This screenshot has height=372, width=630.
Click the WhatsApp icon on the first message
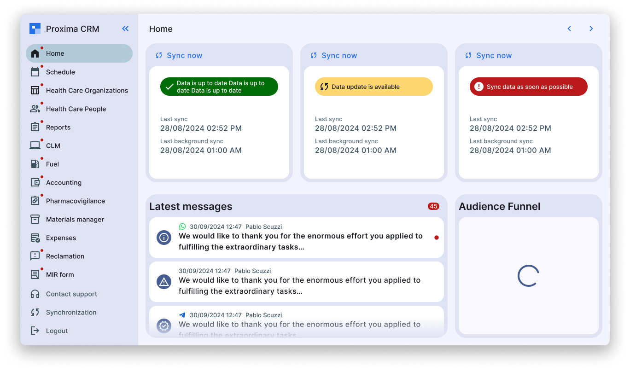coord(183,227)
